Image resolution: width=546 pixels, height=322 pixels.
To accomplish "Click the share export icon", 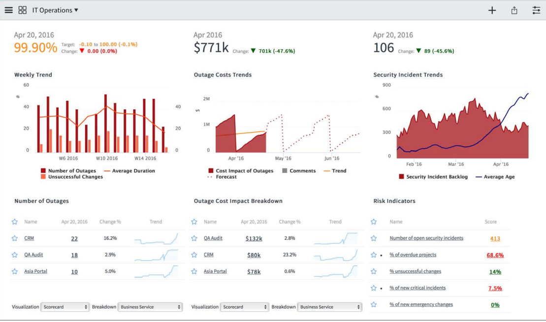I will [x=514, y=10].
